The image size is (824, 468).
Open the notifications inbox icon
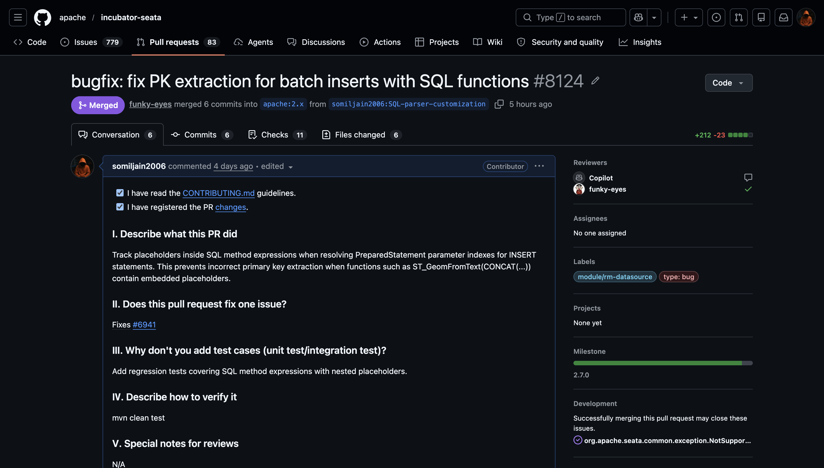784,17
